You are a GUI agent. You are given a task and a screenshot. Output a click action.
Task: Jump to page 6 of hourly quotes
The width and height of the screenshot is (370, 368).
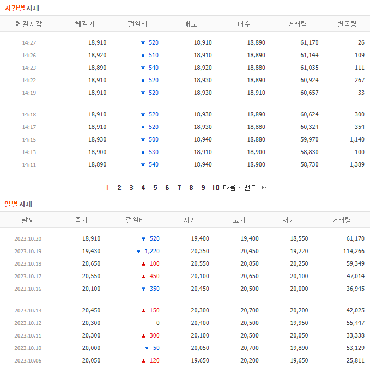click(167, 188)
